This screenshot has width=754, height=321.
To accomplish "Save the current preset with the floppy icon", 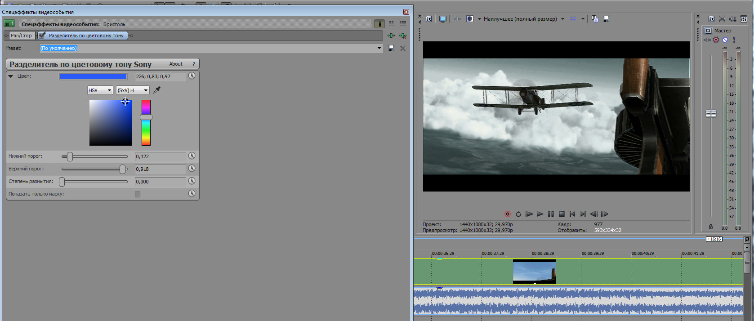I will point(391,48).
